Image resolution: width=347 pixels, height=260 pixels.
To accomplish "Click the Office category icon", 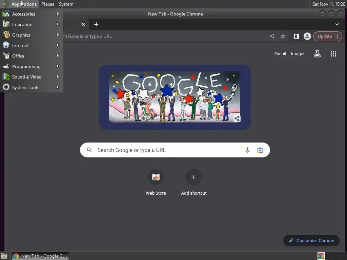I will click(6, 56).
